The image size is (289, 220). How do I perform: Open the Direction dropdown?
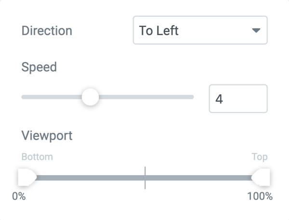(x=200, y=30)
